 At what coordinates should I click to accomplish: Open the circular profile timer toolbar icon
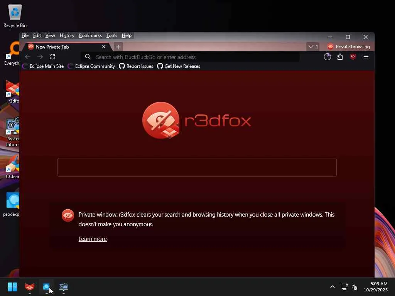click(x=327, y=57)
